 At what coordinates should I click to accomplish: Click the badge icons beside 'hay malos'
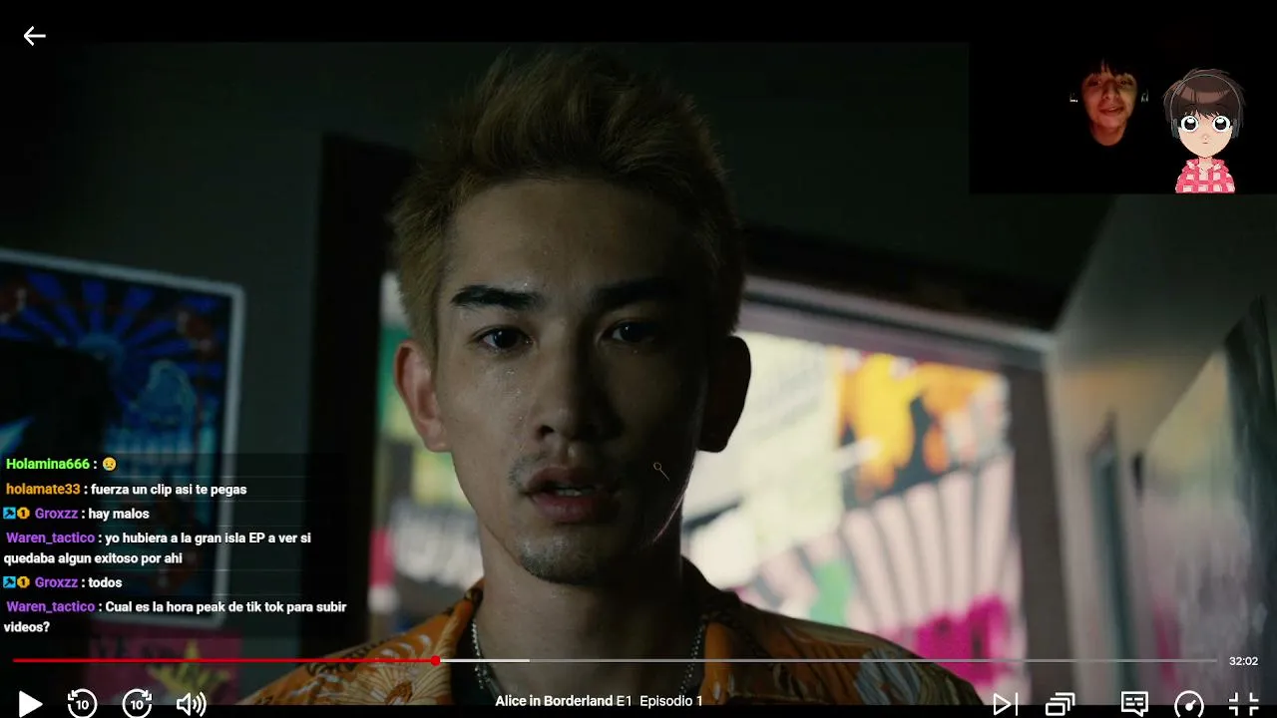click(x=16, y=514)
